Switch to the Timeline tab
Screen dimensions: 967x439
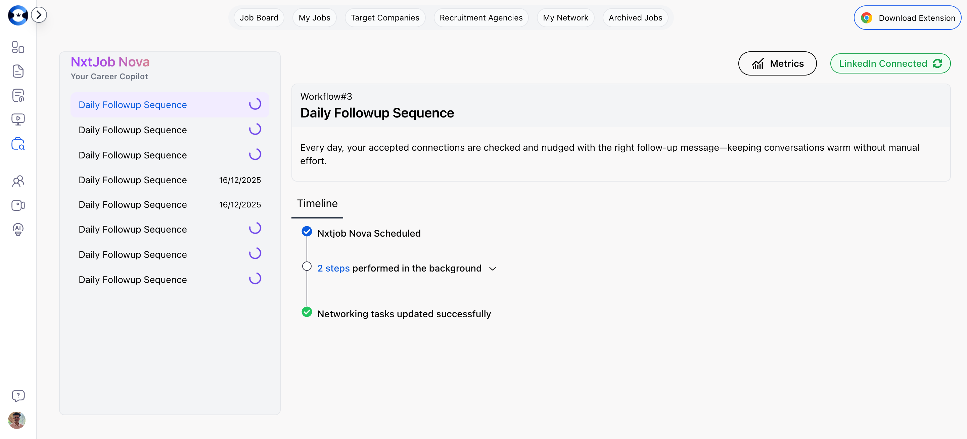317,203
